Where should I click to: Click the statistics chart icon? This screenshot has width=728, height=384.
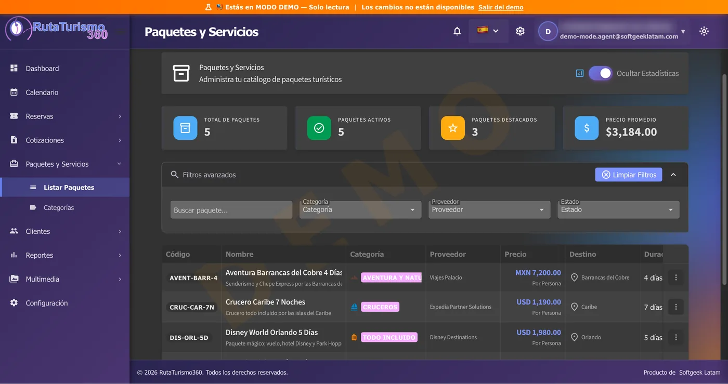(580, 73)
